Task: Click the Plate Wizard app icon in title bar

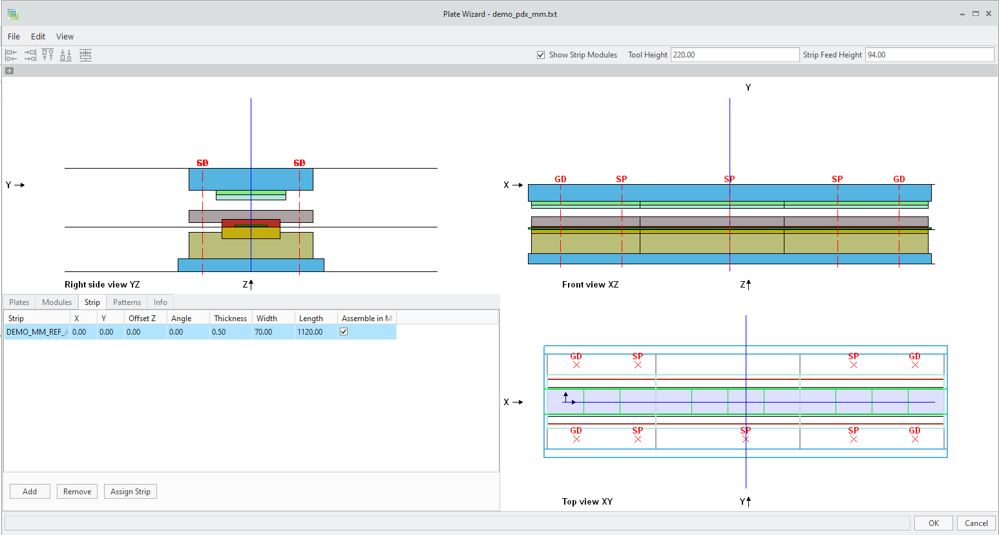Action: click(x=12, y=14)
